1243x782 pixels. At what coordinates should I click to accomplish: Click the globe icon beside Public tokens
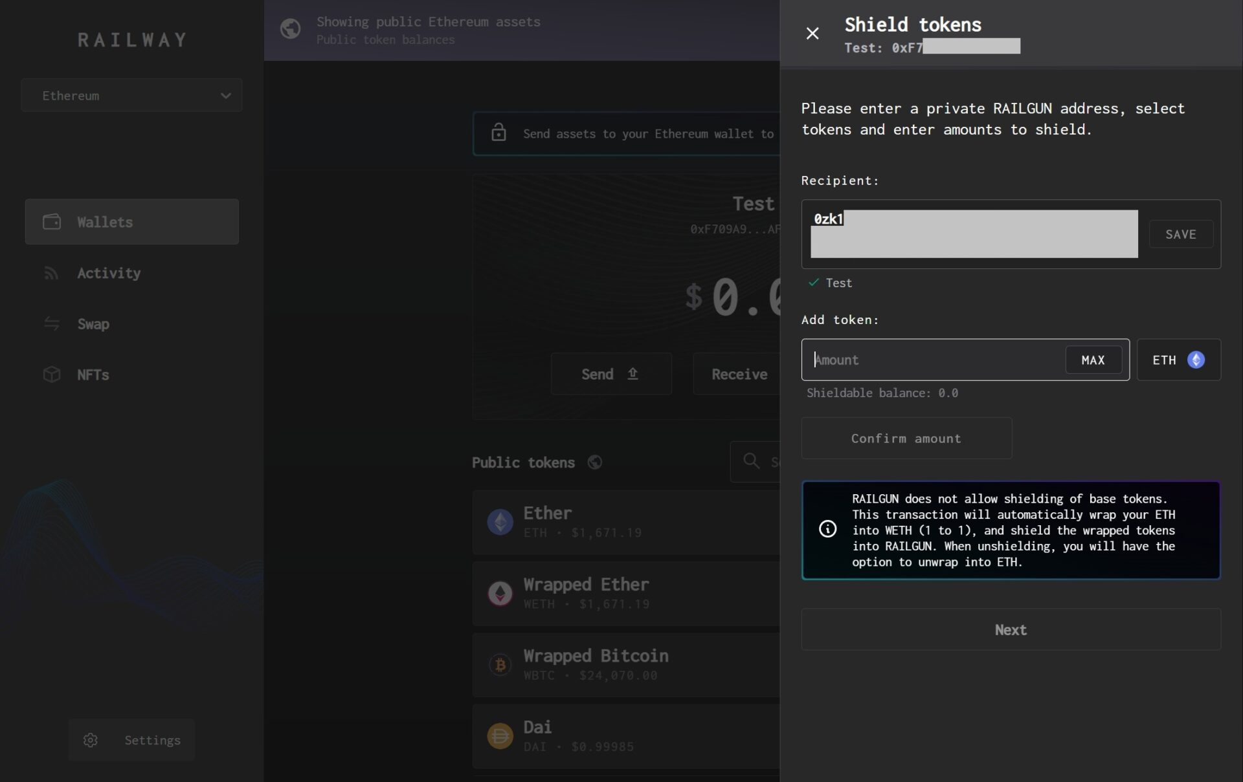click(x=594, y=462)
